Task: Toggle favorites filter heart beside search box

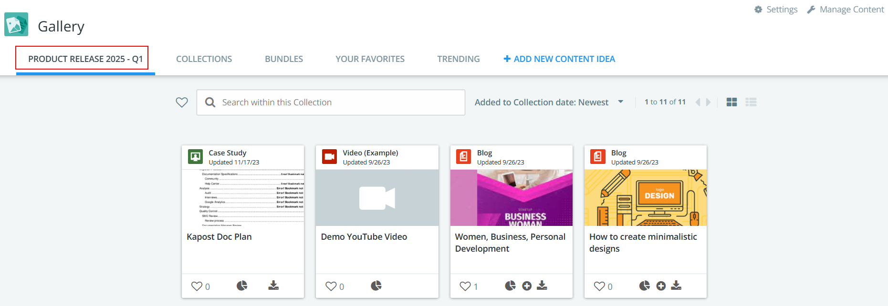Action: click(x=182, y=102)
